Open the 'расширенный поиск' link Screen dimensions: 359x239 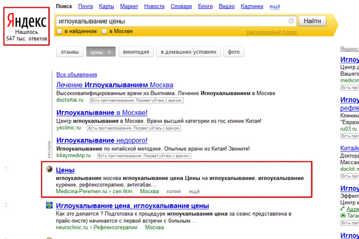(x=272, y=32)
